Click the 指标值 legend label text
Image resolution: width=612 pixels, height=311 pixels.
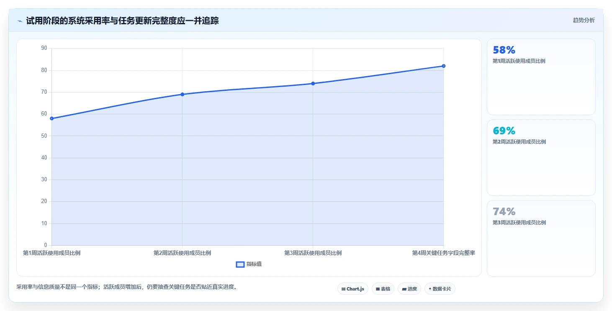click(254, 264)
